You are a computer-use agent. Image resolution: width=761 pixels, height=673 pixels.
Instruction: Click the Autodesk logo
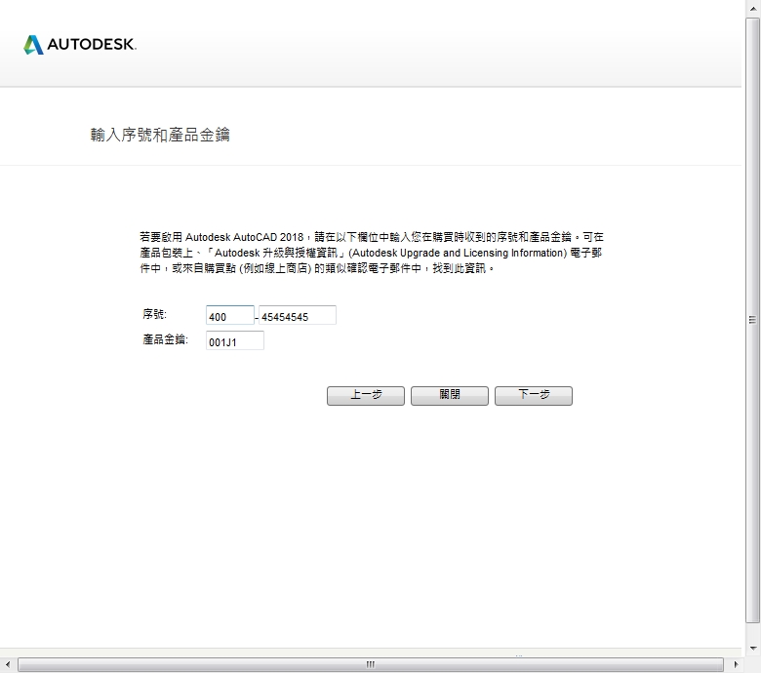point(80,45)
